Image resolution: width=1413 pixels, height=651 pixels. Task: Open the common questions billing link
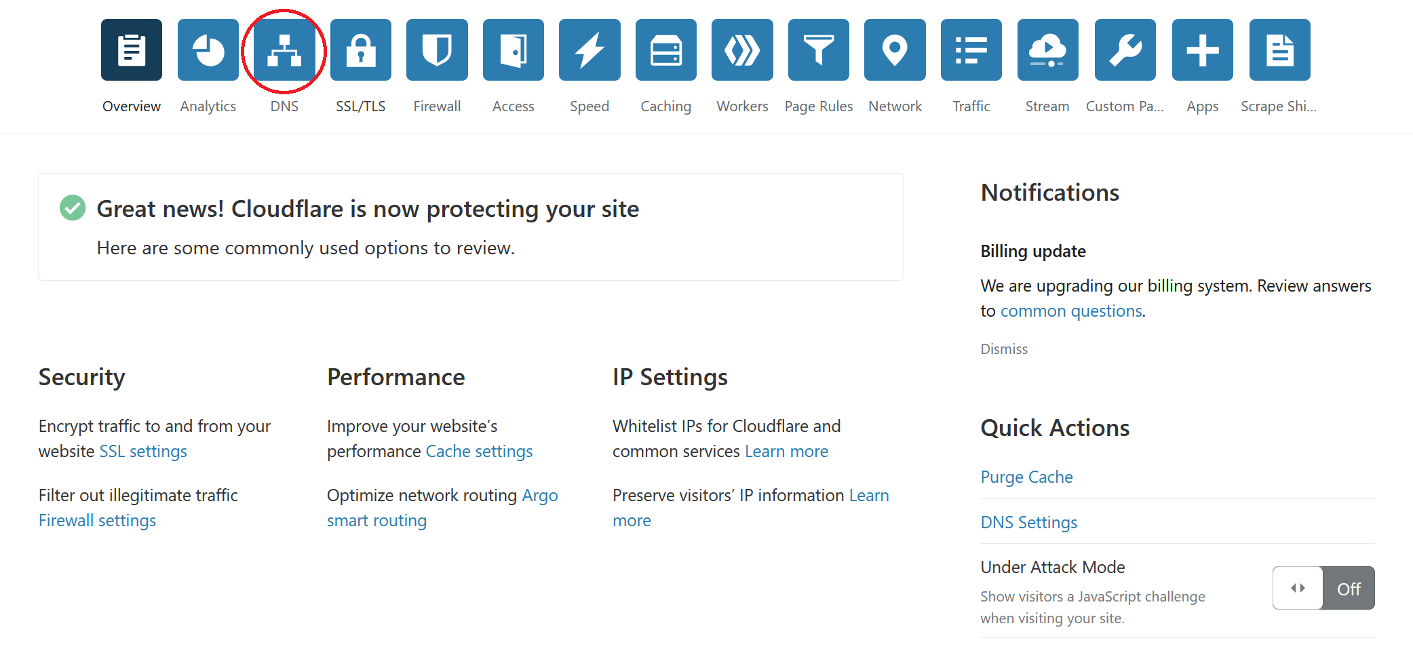pyautogui.click(x=1071, y=311)
